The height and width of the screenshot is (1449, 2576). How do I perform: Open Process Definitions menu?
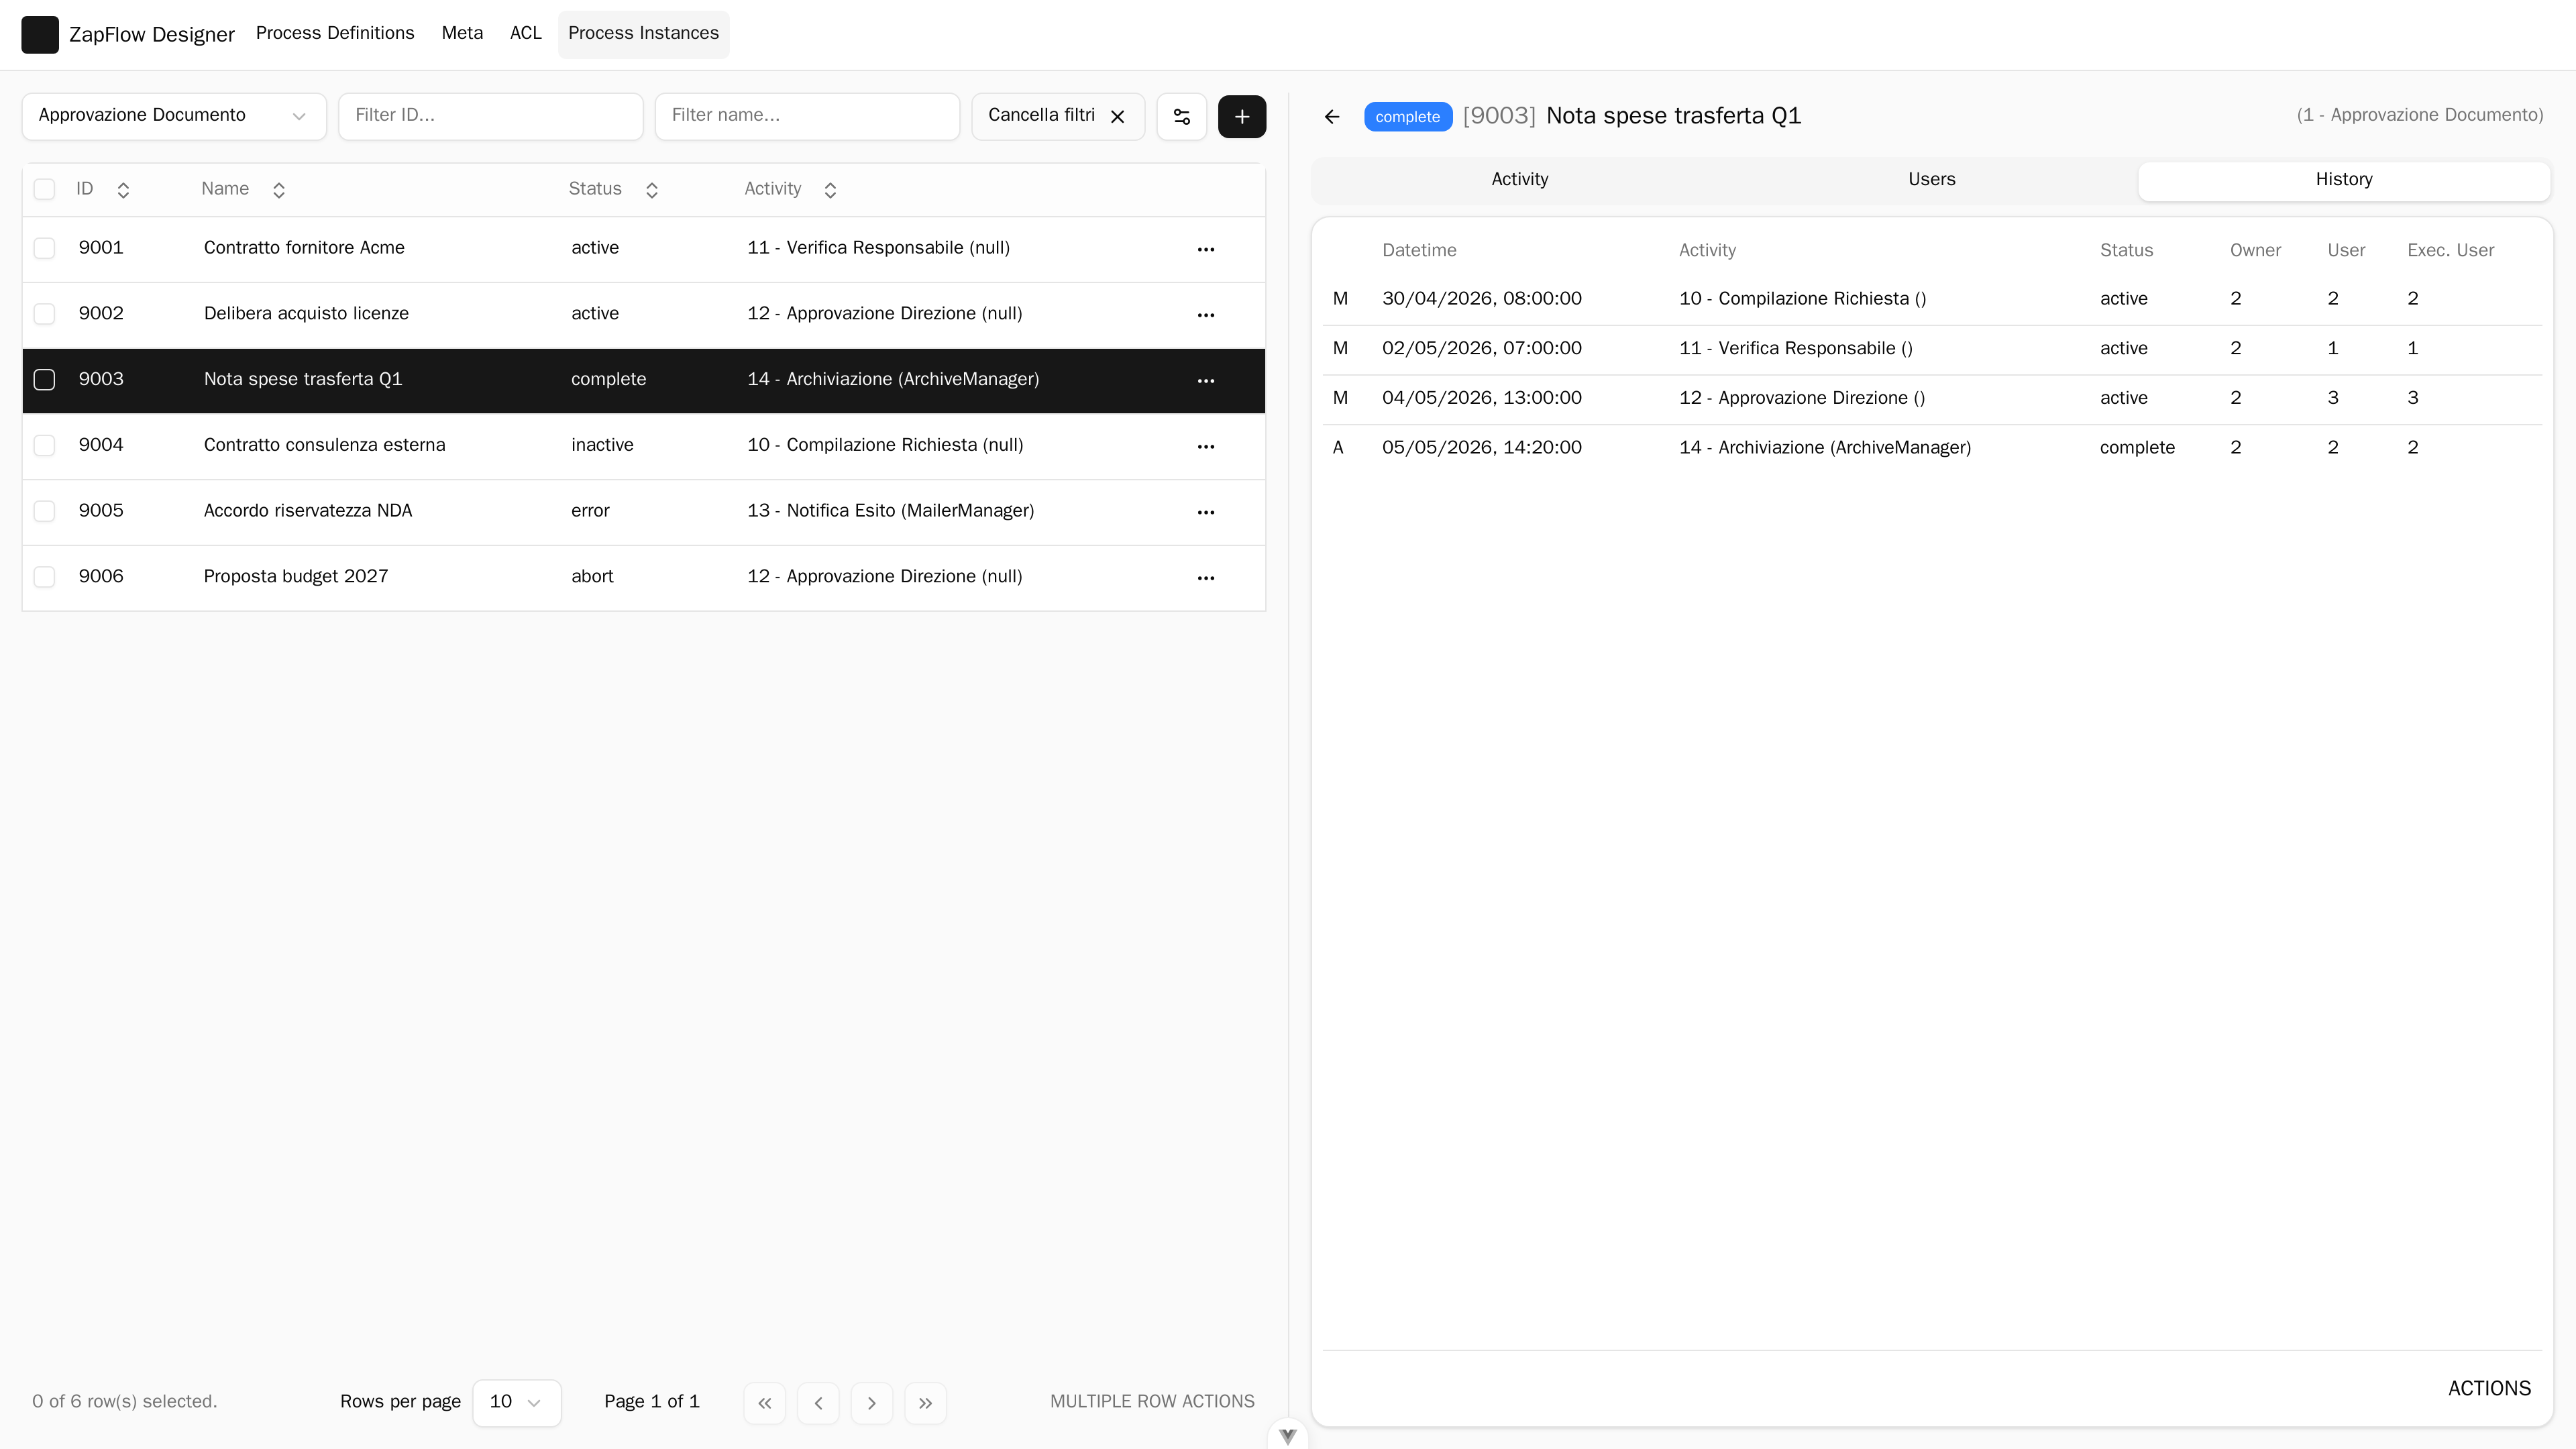335,33
